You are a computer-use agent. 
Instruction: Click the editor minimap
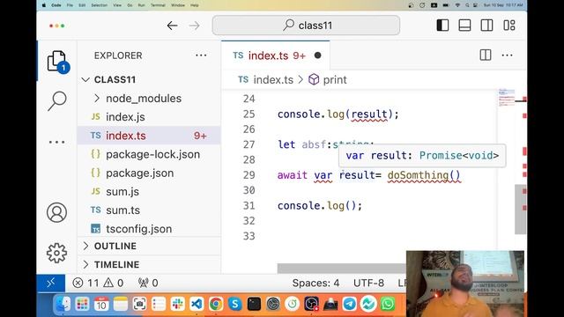pyautogui.click(x=507, y=98)
